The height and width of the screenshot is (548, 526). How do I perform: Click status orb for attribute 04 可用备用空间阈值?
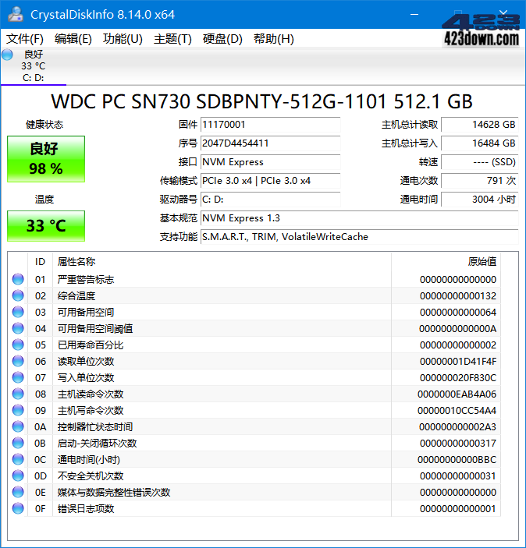coord(18,328)
